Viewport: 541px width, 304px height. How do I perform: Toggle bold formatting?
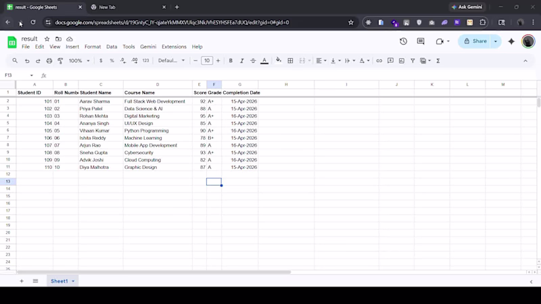[231, 61]
